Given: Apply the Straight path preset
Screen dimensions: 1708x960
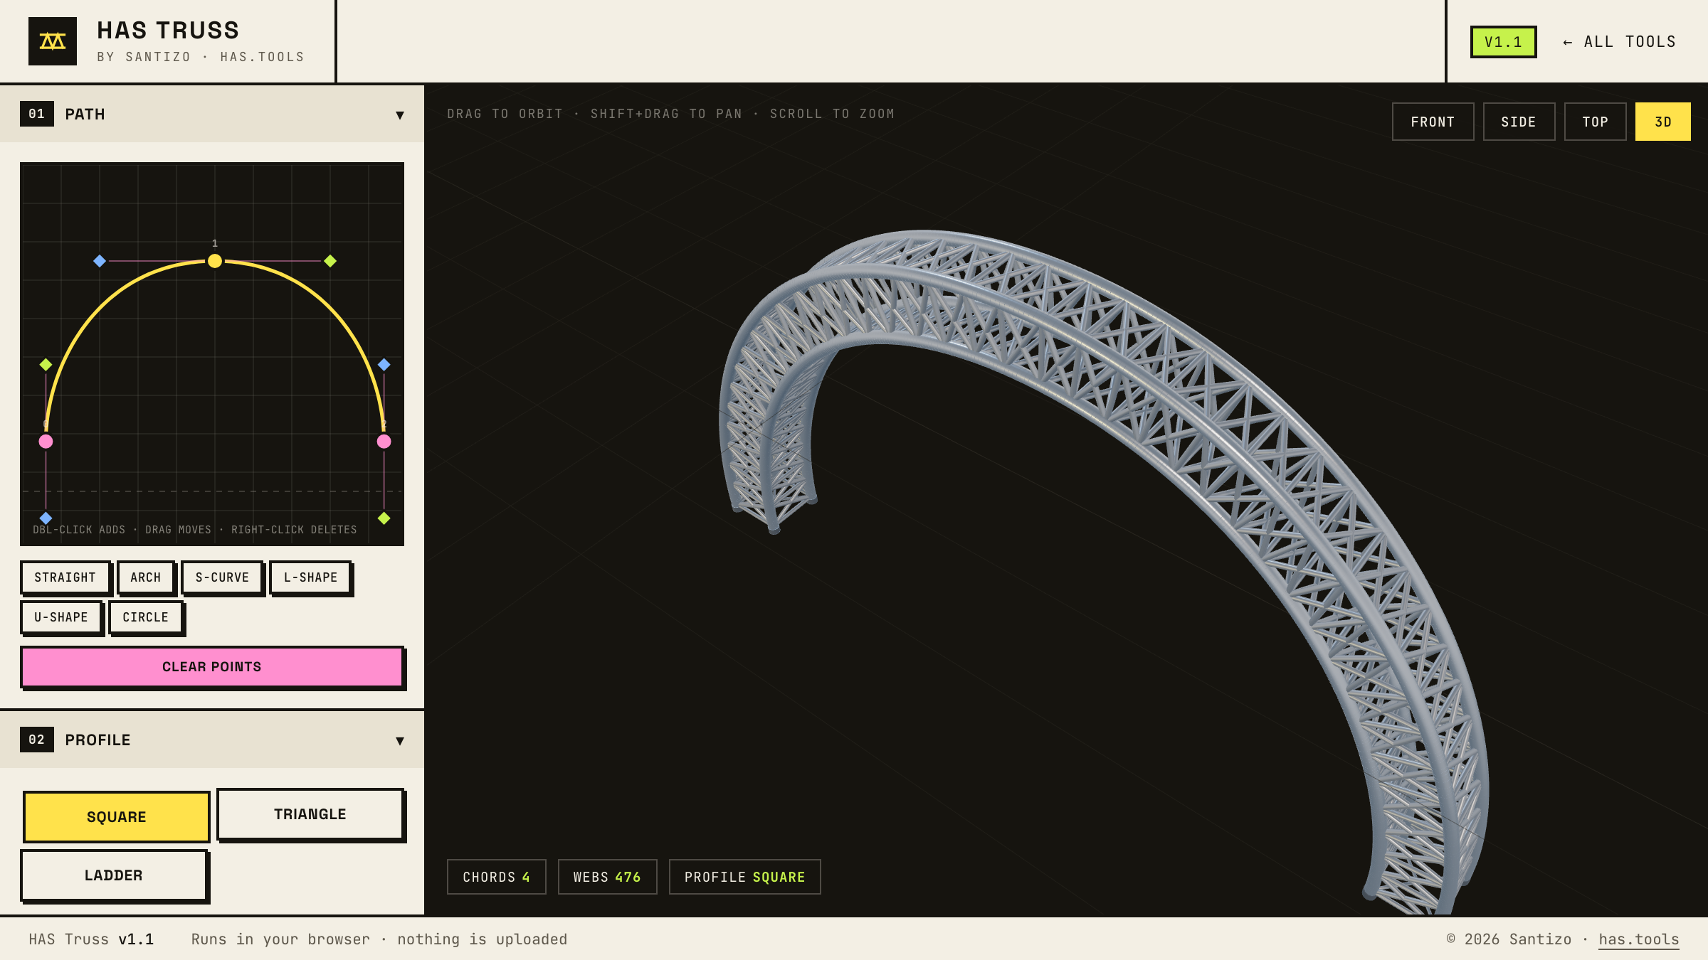Looking at the screenshot, I should 65,577.
